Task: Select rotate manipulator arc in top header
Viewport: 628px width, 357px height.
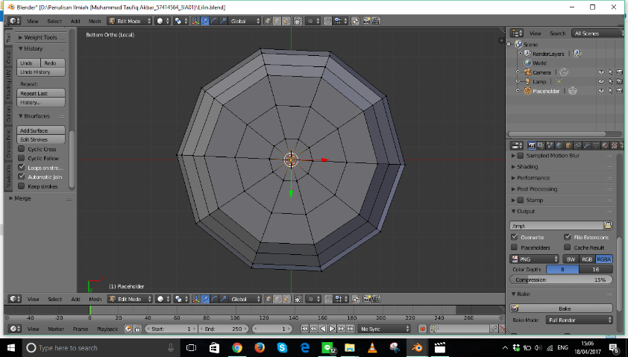Action: pyautogui.click(x=214, y=21)
